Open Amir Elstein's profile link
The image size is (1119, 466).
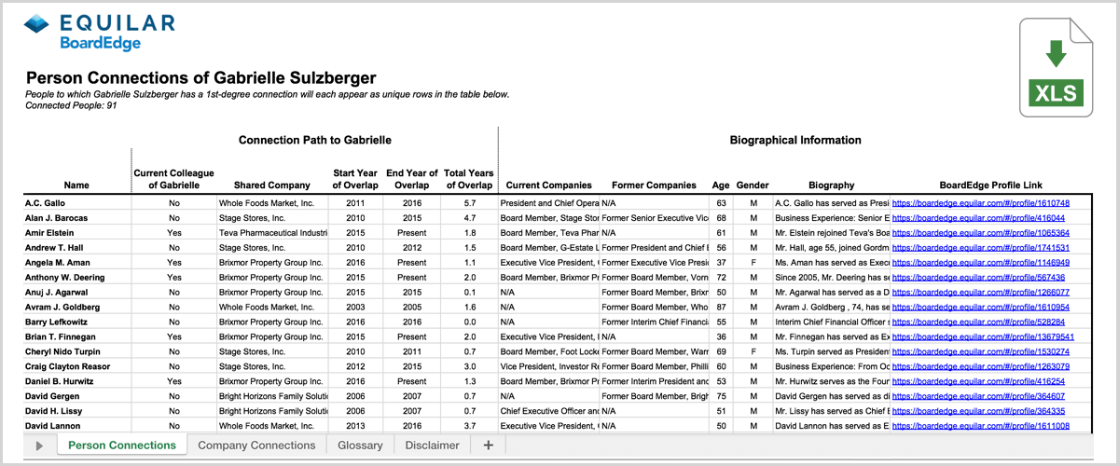[x=981, y=232]
